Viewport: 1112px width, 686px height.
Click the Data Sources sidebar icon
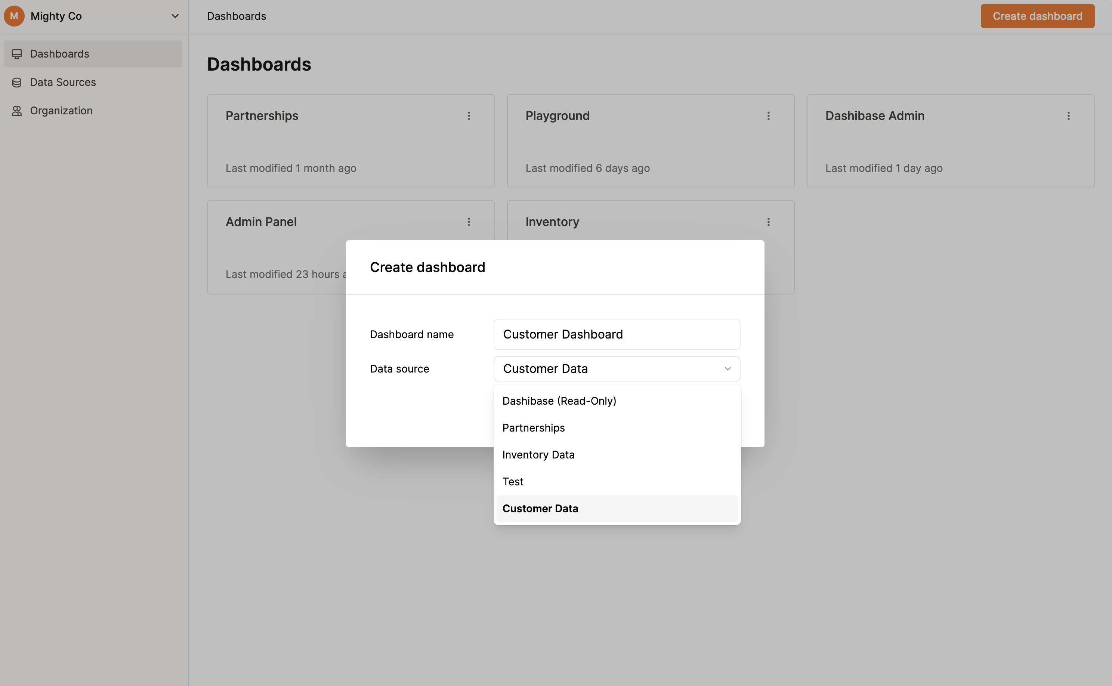click(17, 82)
